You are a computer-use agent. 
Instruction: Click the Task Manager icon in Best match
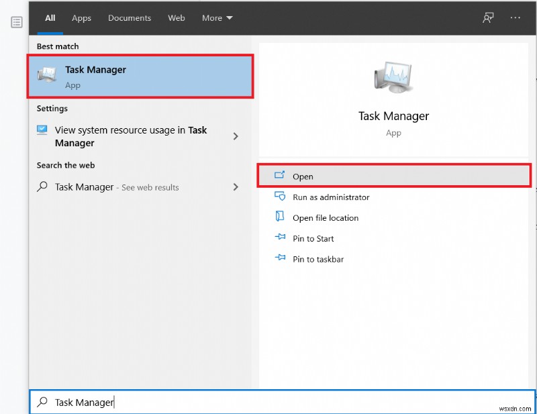pos(47,76)
